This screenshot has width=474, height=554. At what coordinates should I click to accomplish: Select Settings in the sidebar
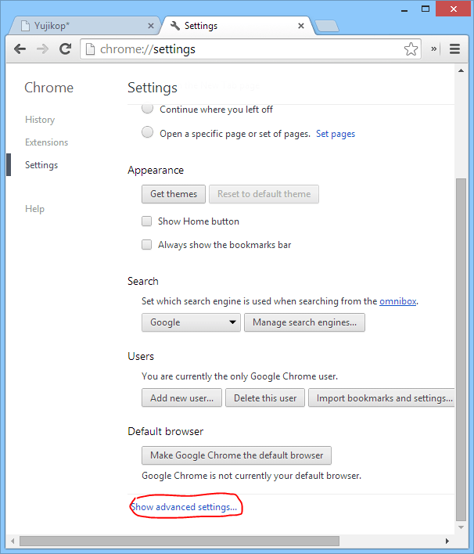coord(41,165)
